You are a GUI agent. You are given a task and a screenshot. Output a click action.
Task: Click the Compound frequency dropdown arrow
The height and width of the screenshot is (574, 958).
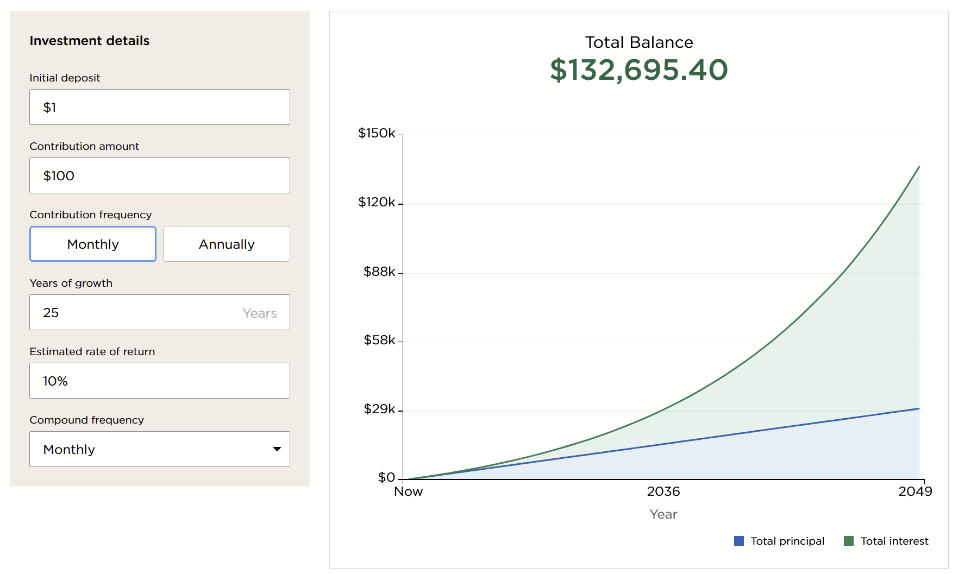277,449
